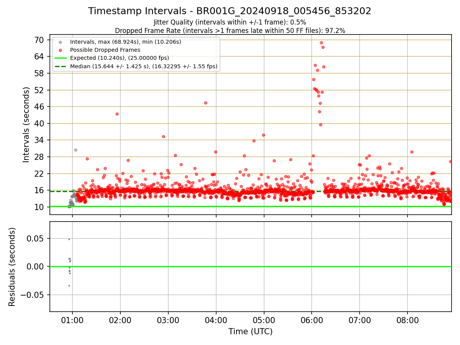Click the 05:00 x-axis tick label
The image size is (460, 345).
pyautogui.click(x=264, y=320)
